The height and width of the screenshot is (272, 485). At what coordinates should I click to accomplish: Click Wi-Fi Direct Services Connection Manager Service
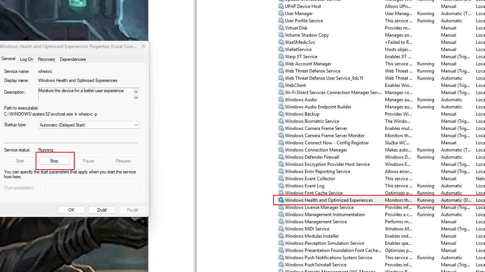point(333,93)
